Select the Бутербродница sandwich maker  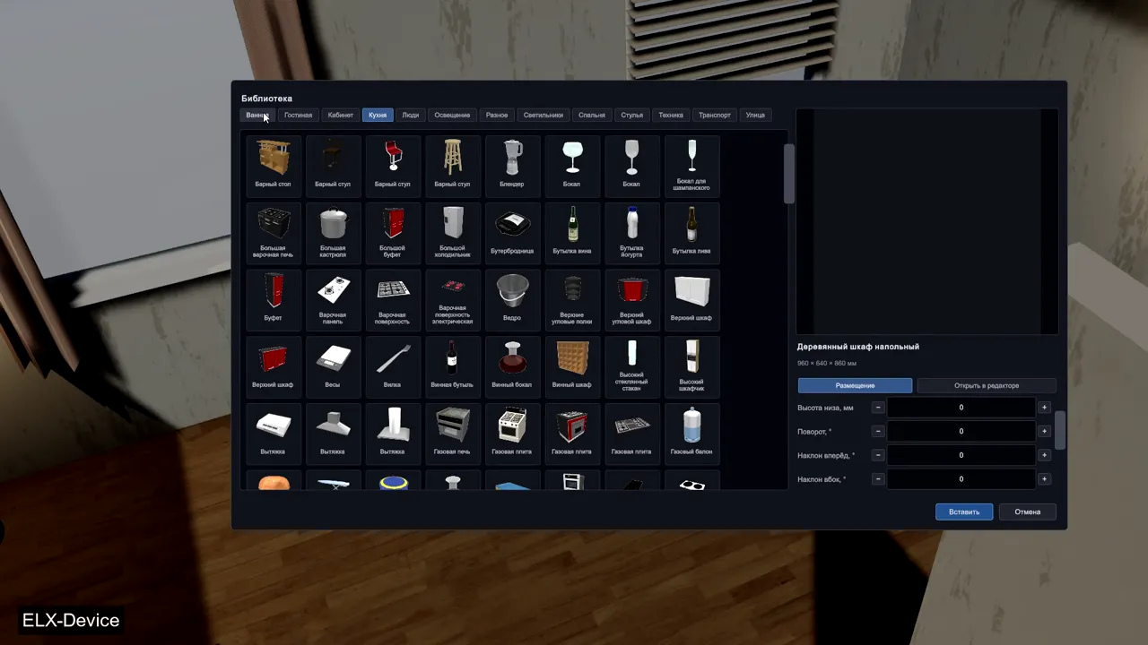click(x=512, y=232)
